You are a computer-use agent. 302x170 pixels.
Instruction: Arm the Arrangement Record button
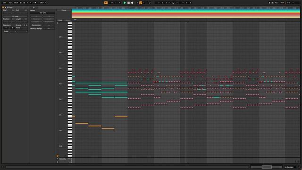tap(132, 3)
